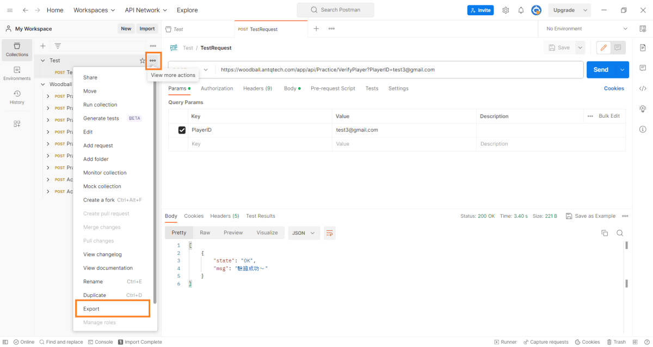Choose Add request from the menu

[x=98, y=145]
